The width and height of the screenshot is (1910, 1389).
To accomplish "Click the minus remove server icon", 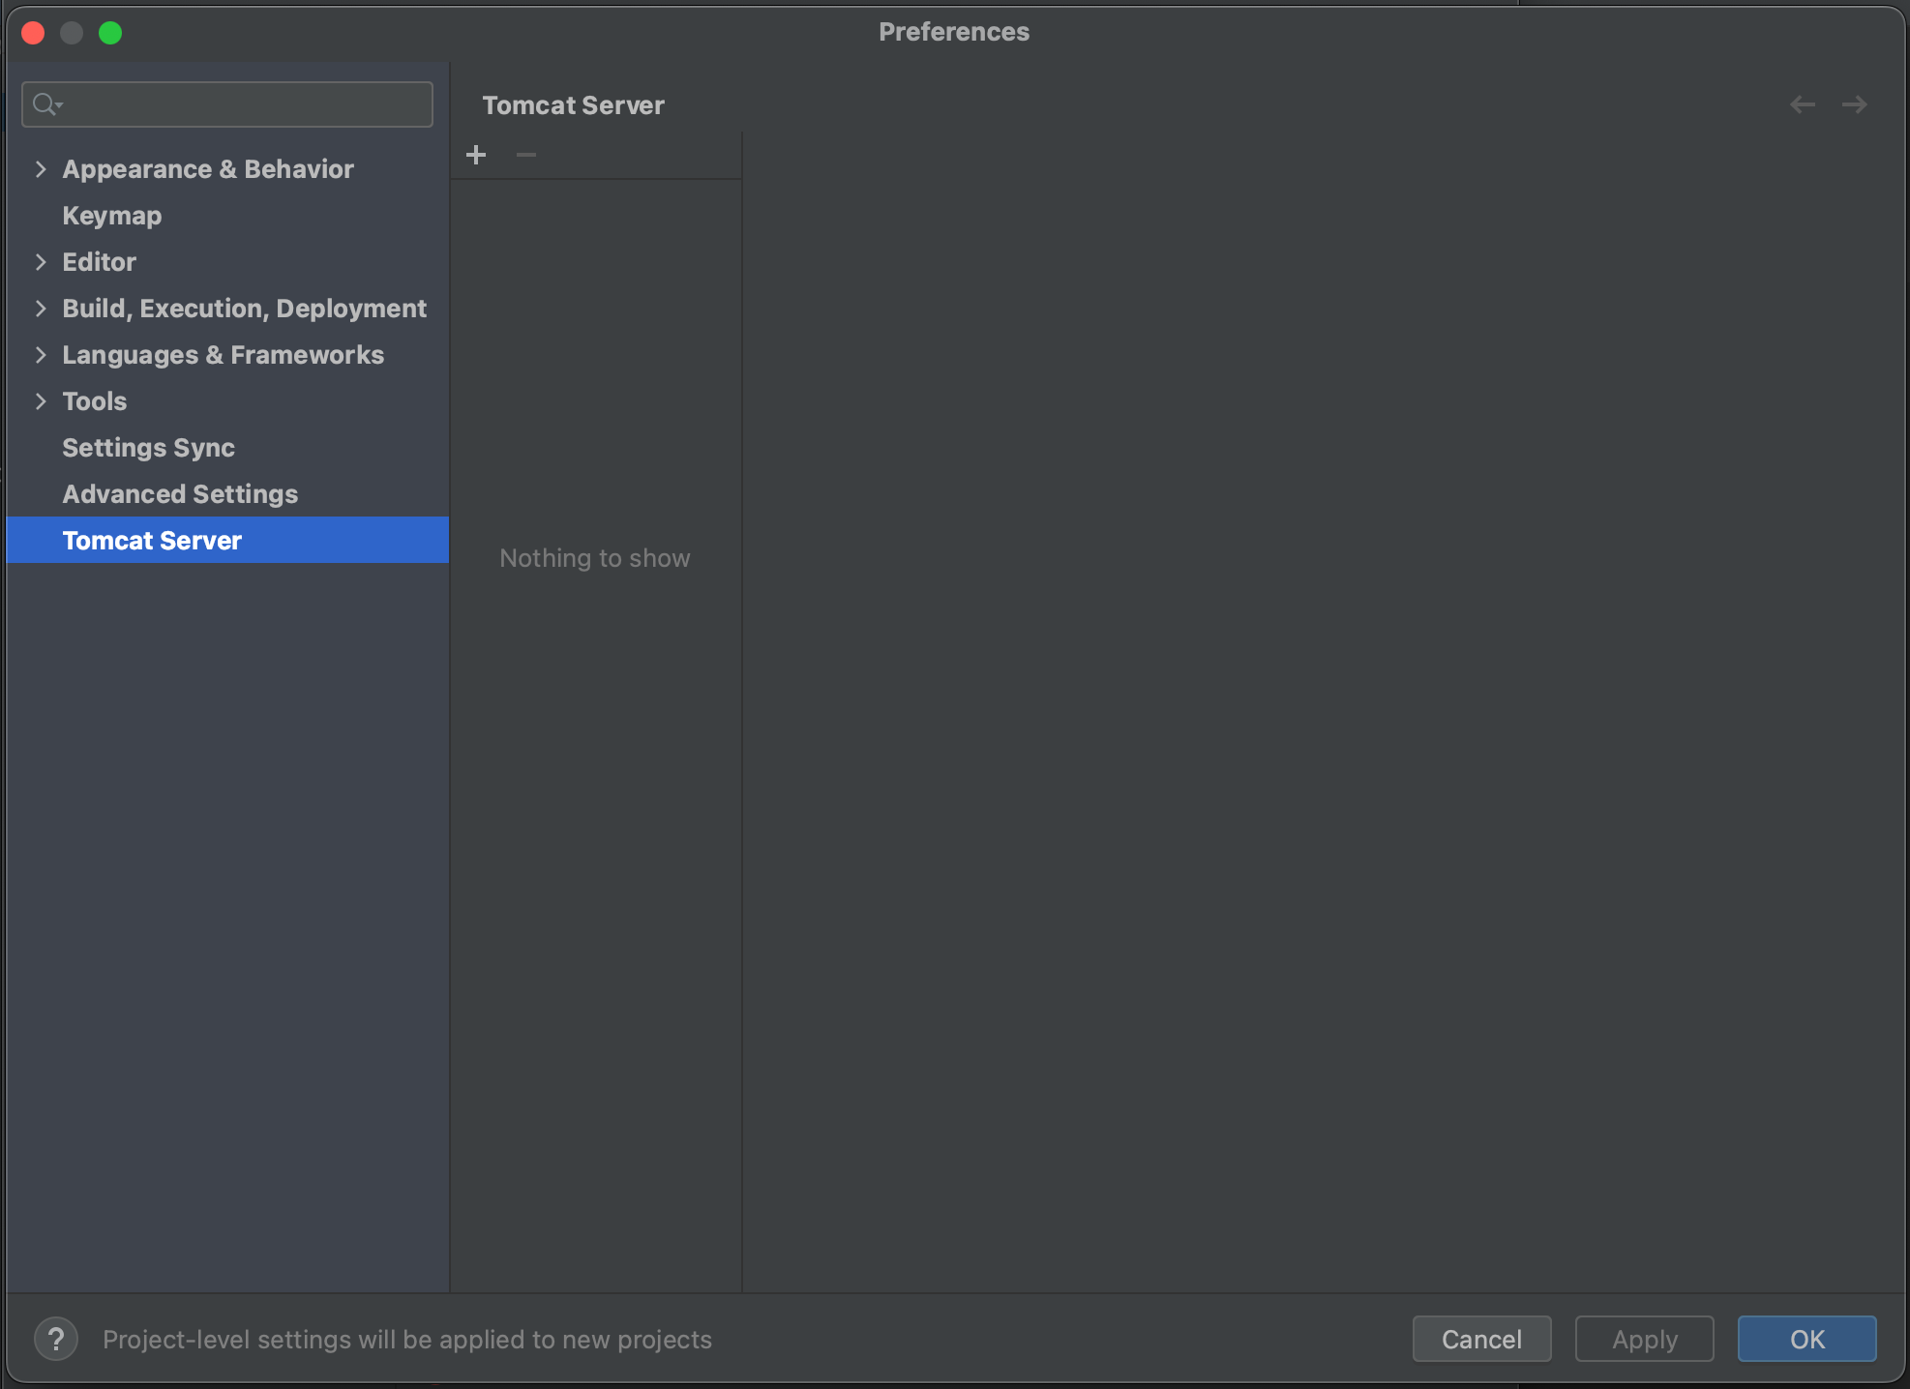I will (x=526, y=155).
